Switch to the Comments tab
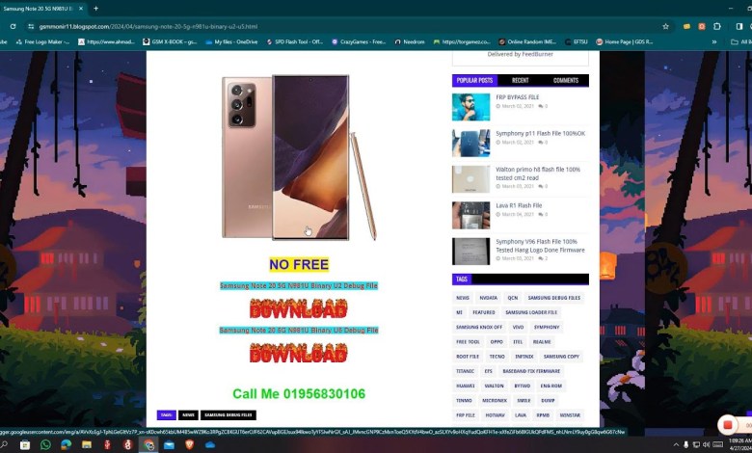 [566, 81]
